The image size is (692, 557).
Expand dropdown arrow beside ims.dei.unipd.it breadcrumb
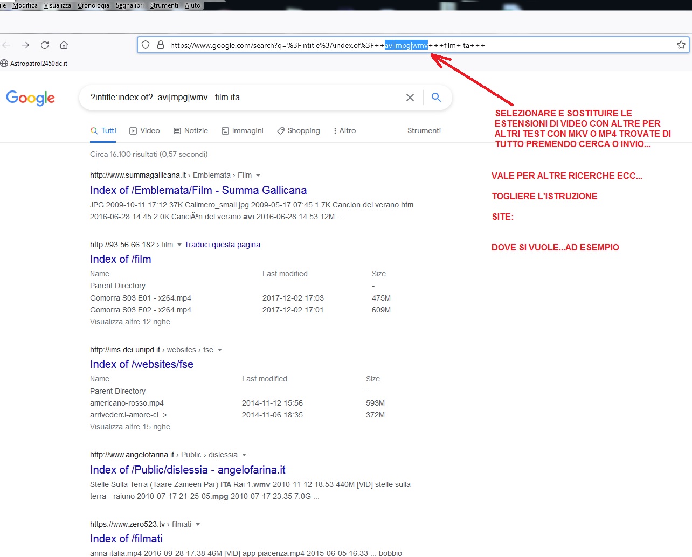pos(220,350)
